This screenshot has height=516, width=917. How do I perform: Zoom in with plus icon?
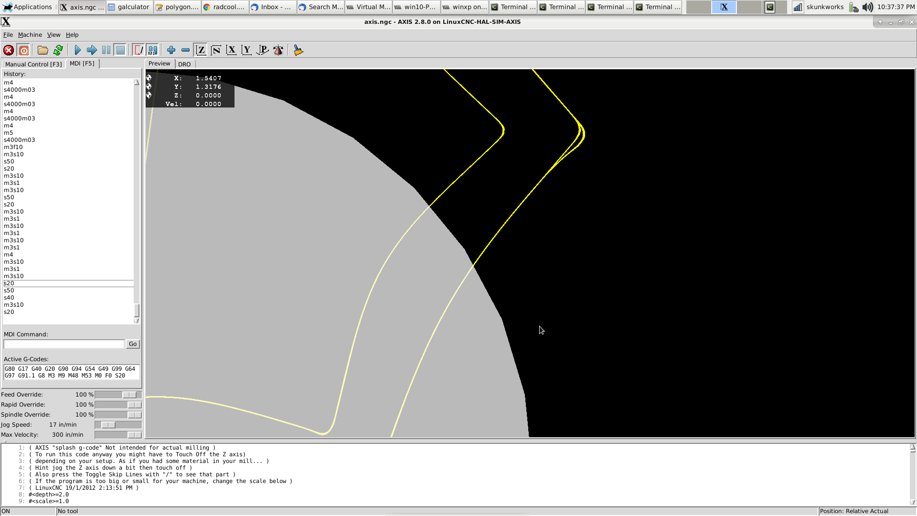point(171,50)
